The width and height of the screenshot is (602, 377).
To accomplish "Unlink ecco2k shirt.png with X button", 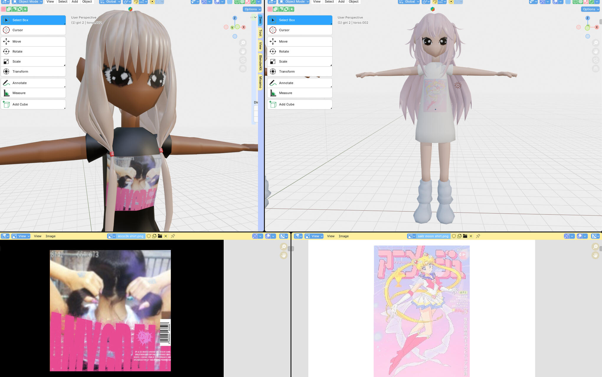I will (166, 236).
